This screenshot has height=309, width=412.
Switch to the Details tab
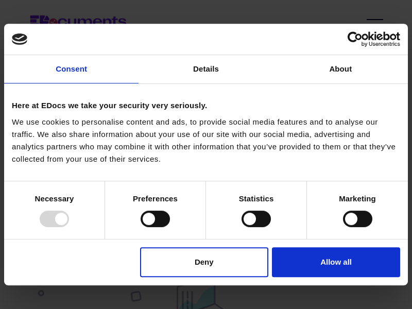coord(206,69)
